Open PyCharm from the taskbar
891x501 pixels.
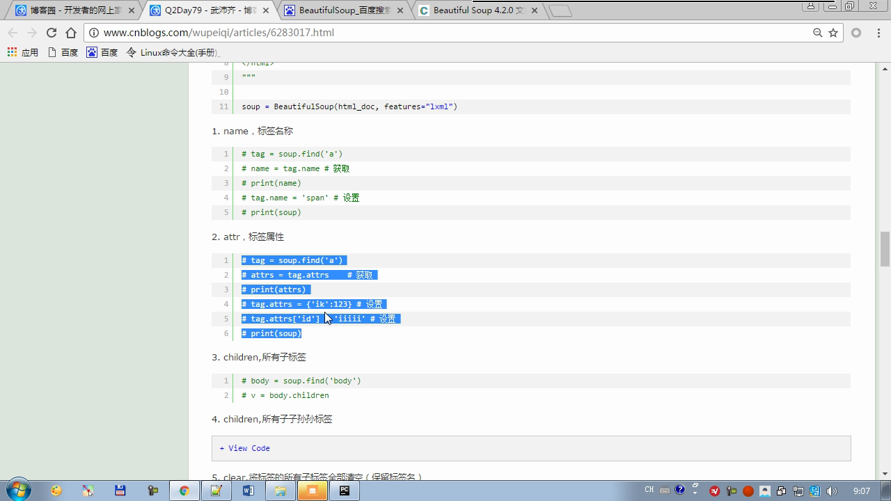344,491
